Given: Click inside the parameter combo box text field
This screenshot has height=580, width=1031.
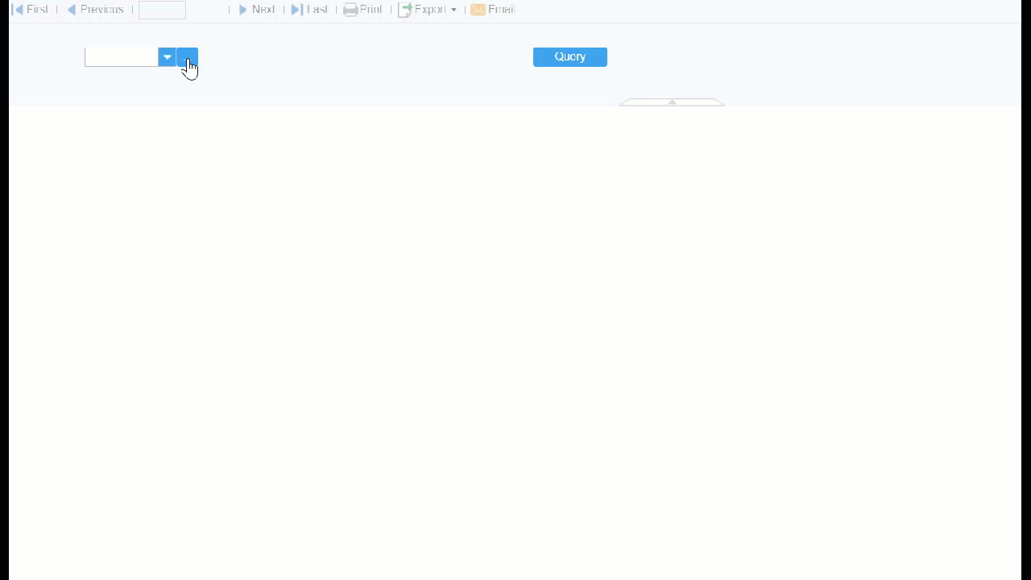Looking at the screenshot, I should click(x=122, y=56).
